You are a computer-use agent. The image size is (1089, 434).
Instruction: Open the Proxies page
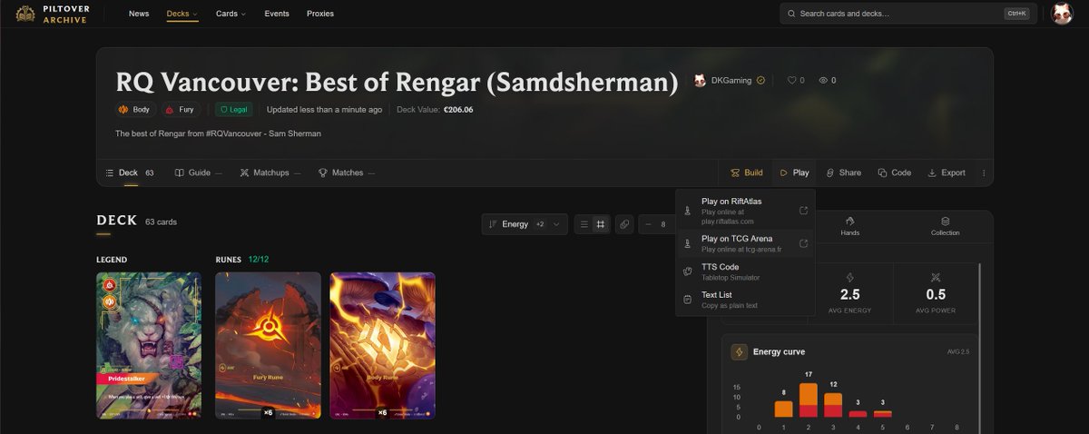pos(320,14)
